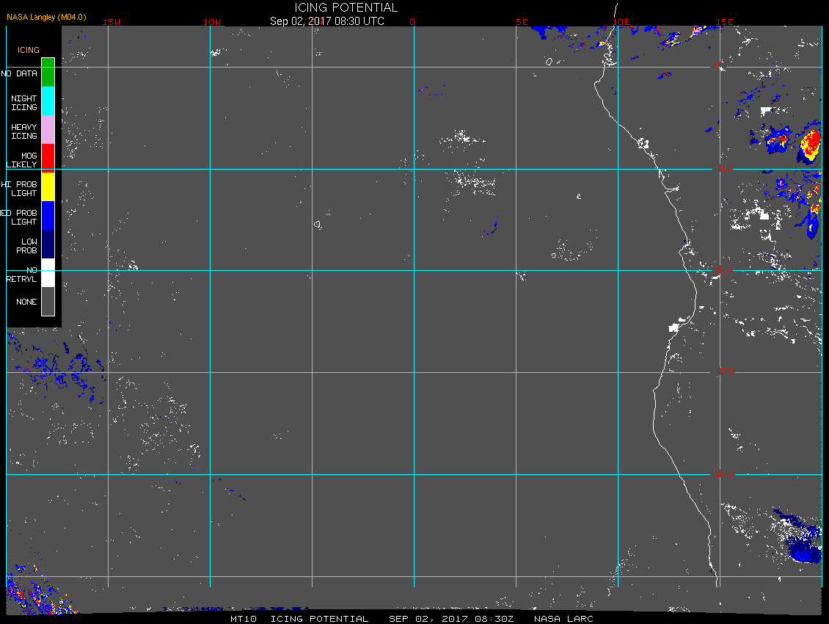
Task: Click the blue MED PROB LIGHT swatch
Action: pyautogui.click(x=48, y=215)
